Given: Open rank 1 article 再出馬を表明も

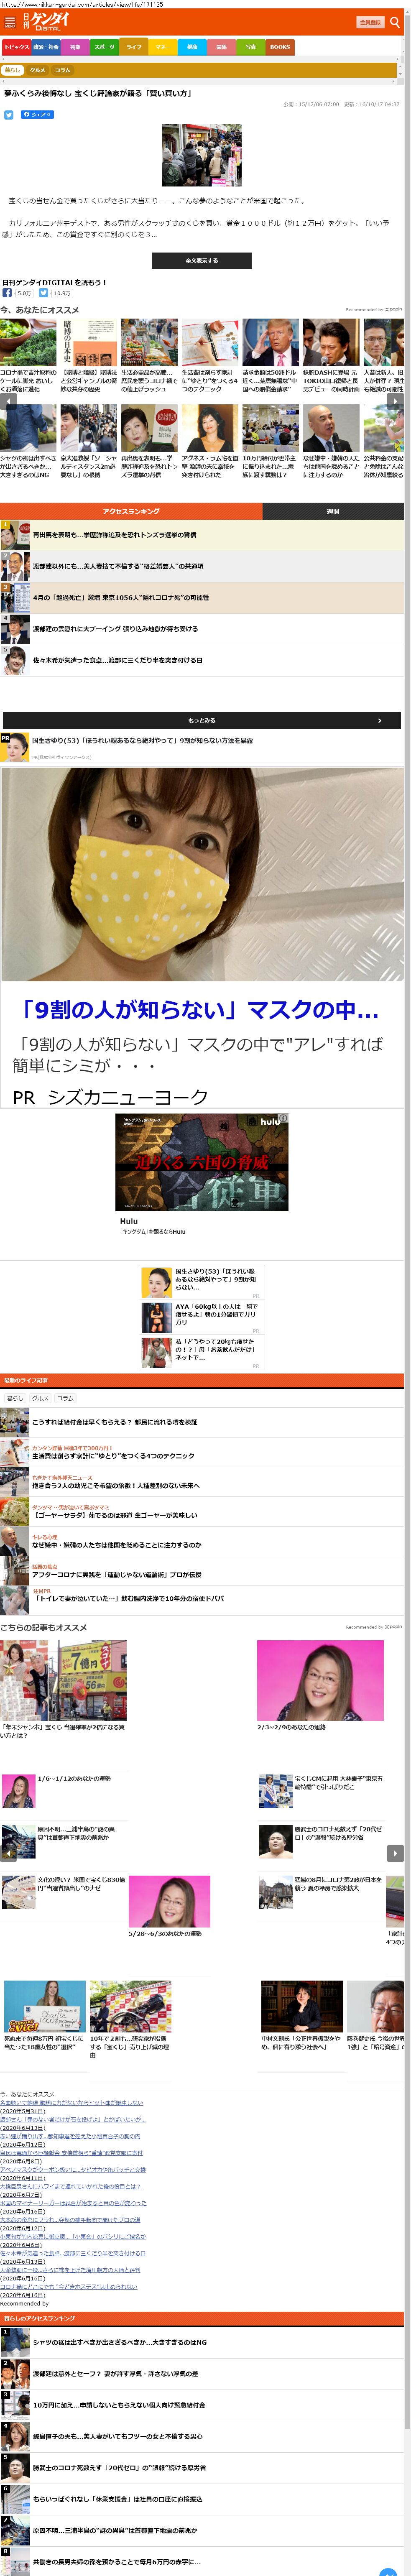Looking at the screenshot, I should click(x=202, y=535).
